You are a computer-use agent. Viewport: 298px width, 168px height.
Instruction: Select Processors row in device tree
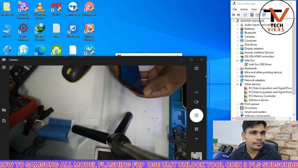pyautogui.click(x=251, y=108)
